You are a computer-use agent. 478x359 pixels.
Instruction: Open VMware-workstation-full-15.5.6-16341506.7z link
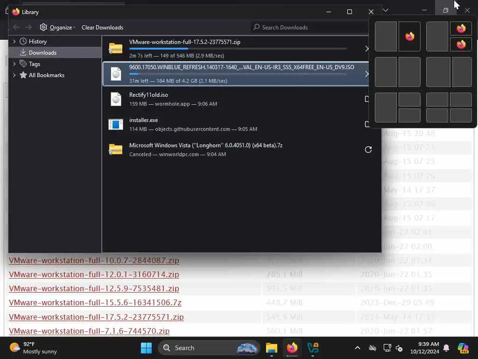pyautogui.click(x=95, y=302)
